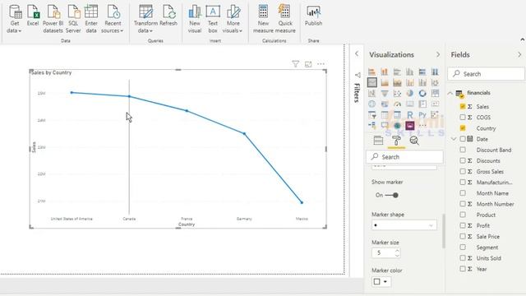Open the Marker shape dropdown
Screen dimensions: 526x296
(404, 225)
